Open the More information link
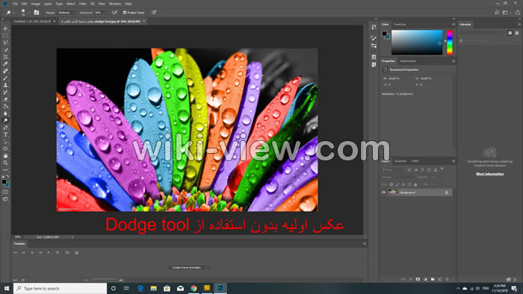Viewport: 523px width, 294px height. point(489,174)
